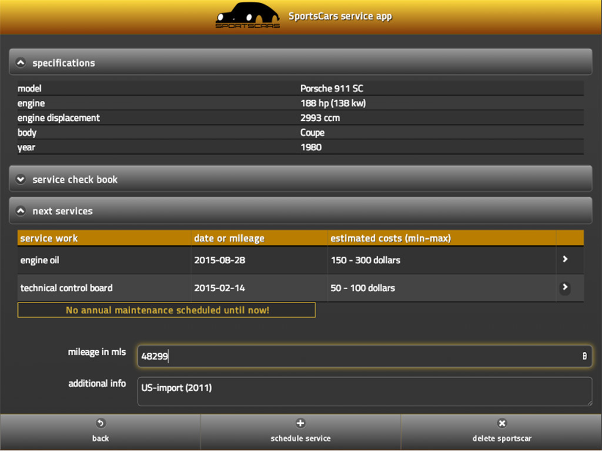
Task: Open technical control board details arrow
Action: pyautogui.click(x=565, y=287)
